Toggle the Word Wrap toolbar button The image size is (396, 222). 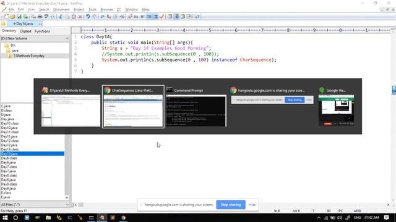142,17
